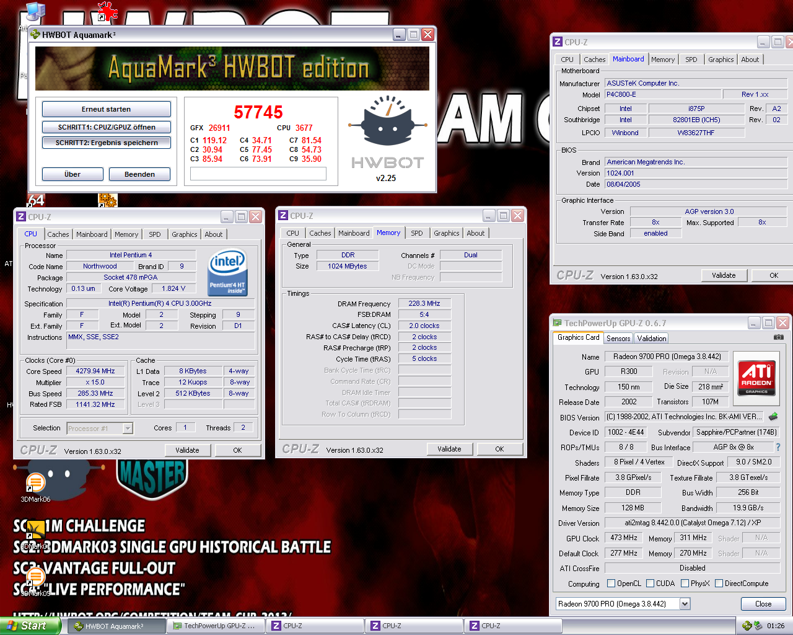The height and width of the screenshot is (635, 793).
Task: Open the orange gears desktop shortcut
Action: (x=107, y=200)
